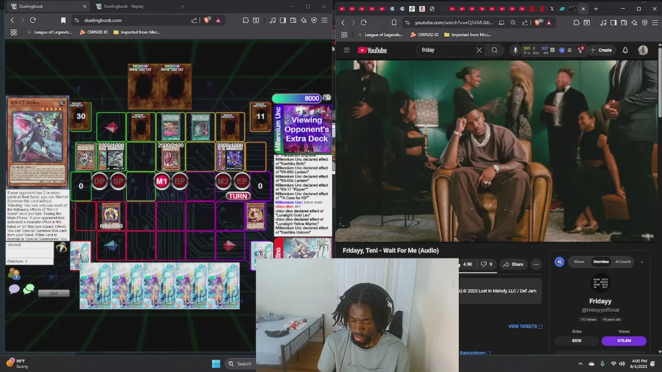Open the YouTube guide hamburger menu

(x=347, y=50)
